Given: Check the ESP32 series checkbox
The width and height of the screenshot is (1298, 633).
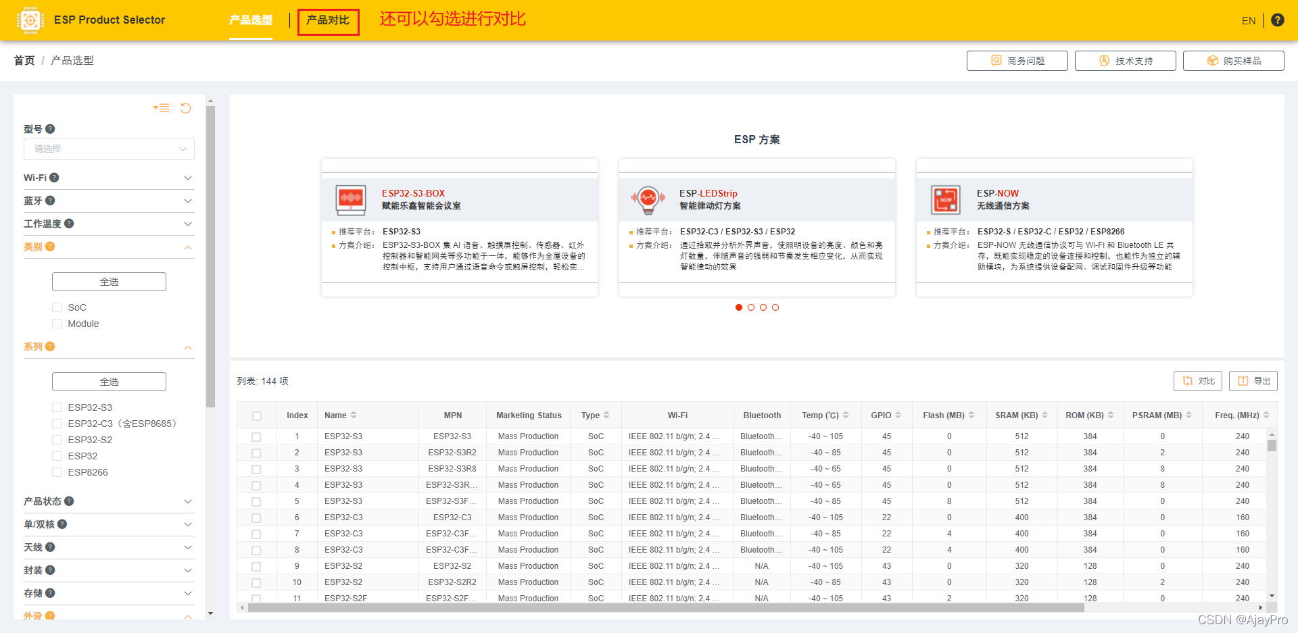Looking at the screenshot, I should coord(57,456).
